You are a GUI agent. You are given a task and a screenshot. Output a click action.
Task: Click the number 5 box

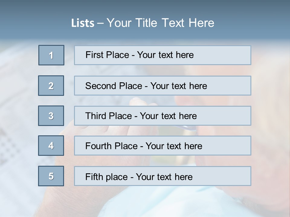(51, 176)
